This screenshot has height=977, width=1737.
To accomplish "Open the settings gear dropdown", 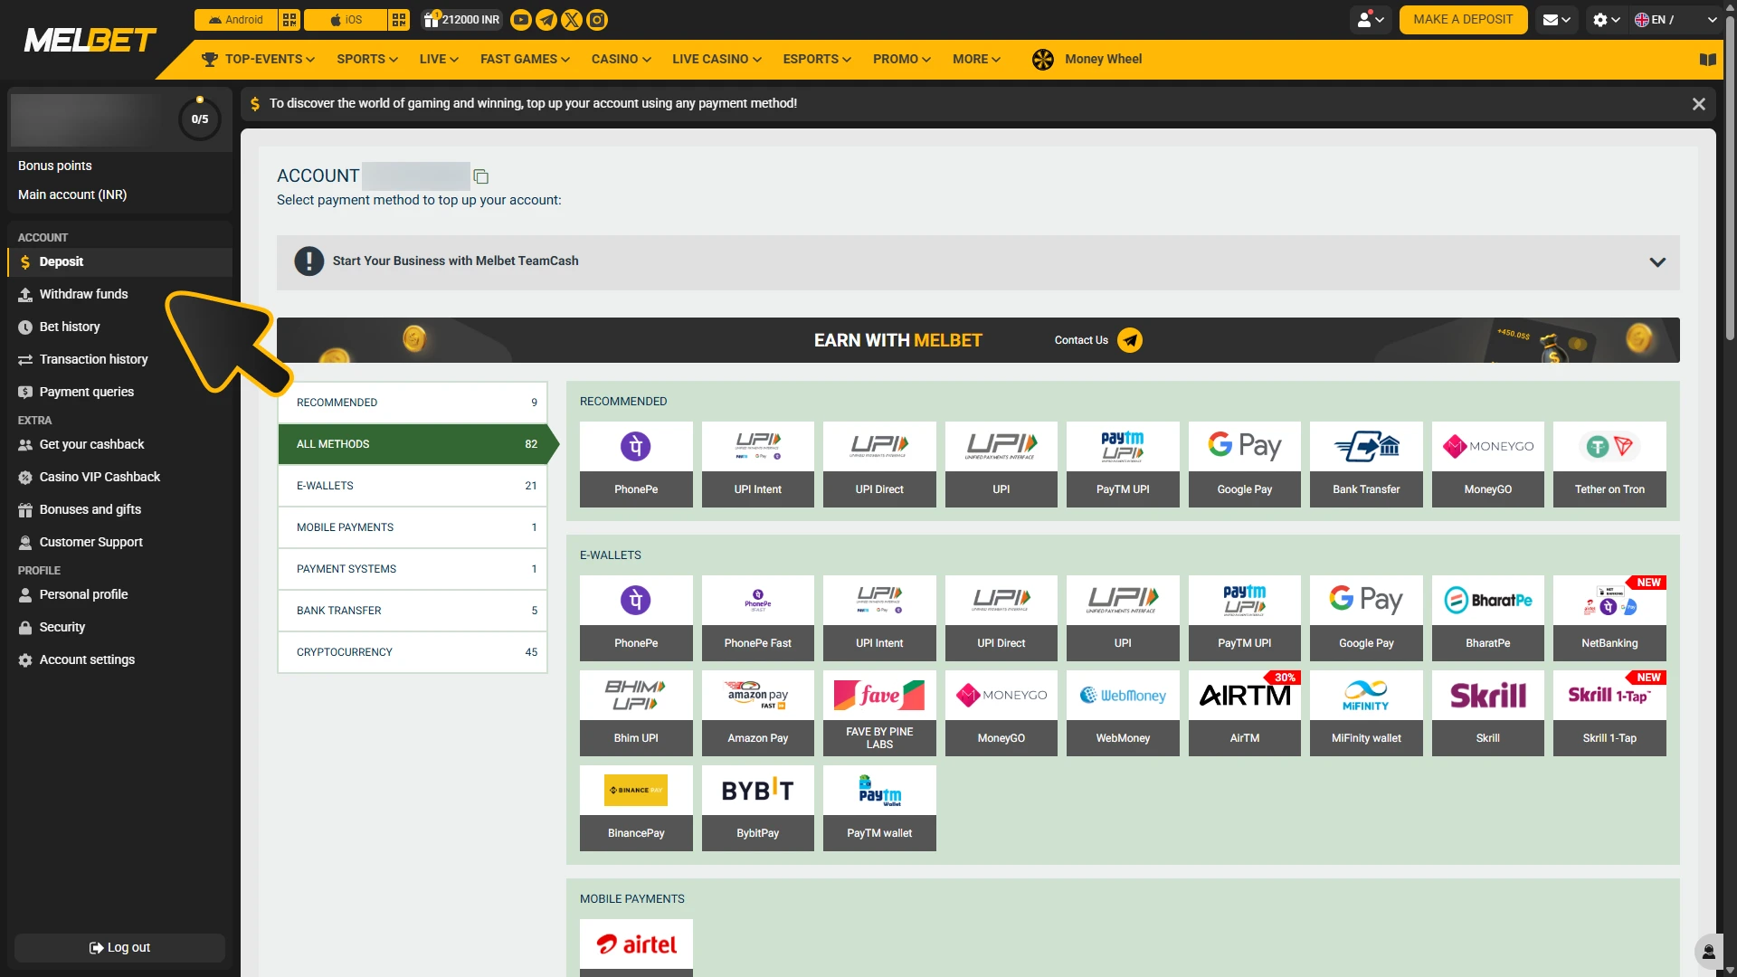I will (1606, 20).
